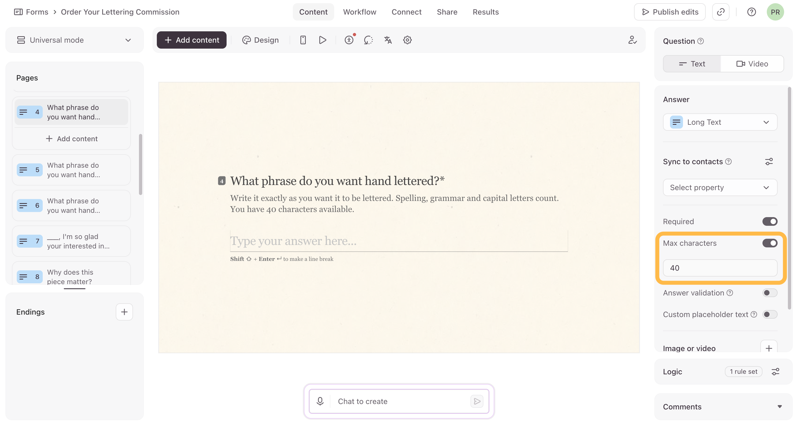
Task: Click the copy link icon
Action: point(720,12)
